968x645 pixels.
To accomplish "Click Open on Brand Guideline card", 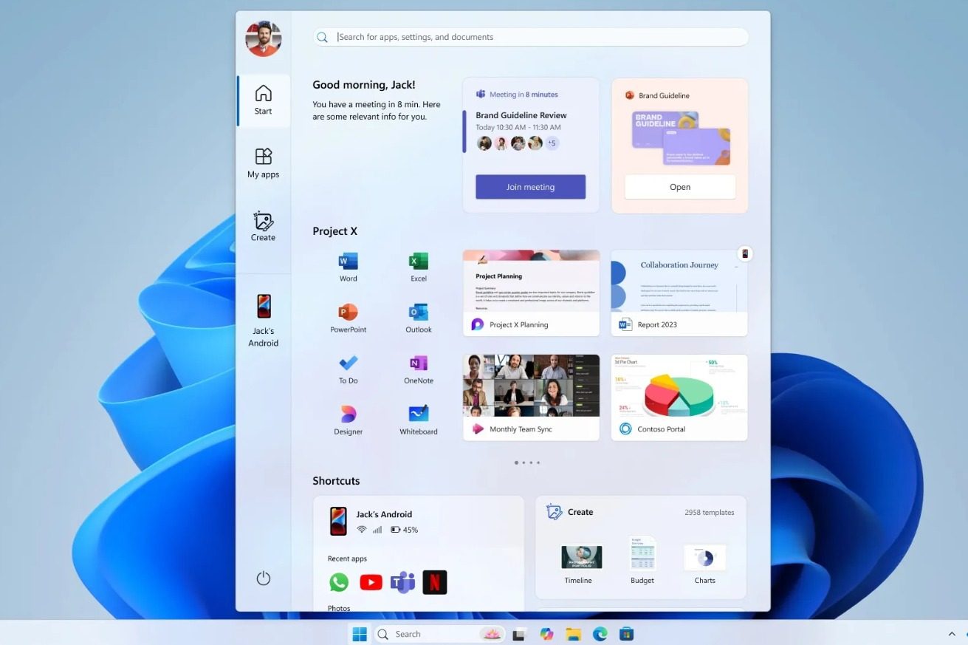I will (680, 187).
